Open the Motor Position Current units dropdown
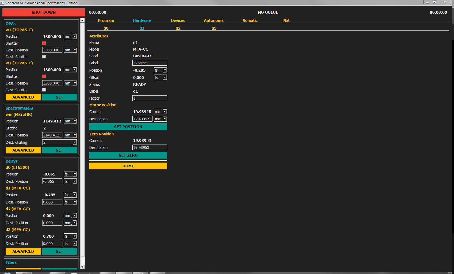This screenshot has width=454, height=274. pos(165,112)
